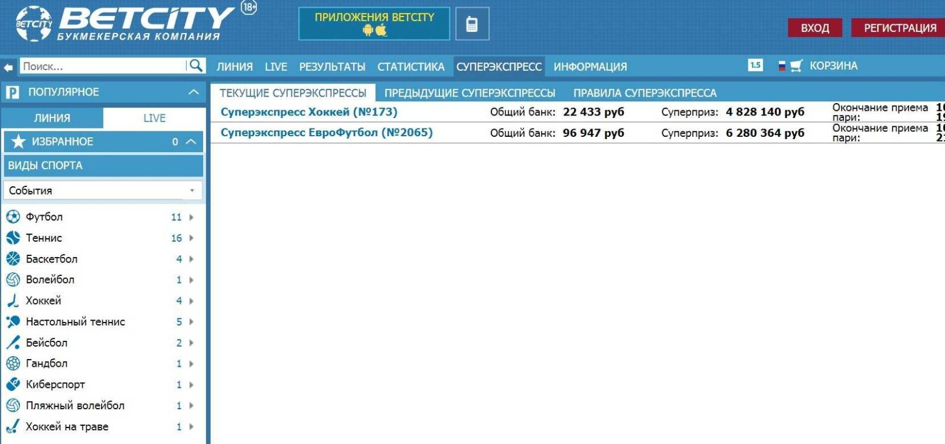
Task: Click the Регистрация button
Action: tap(900, 28)
